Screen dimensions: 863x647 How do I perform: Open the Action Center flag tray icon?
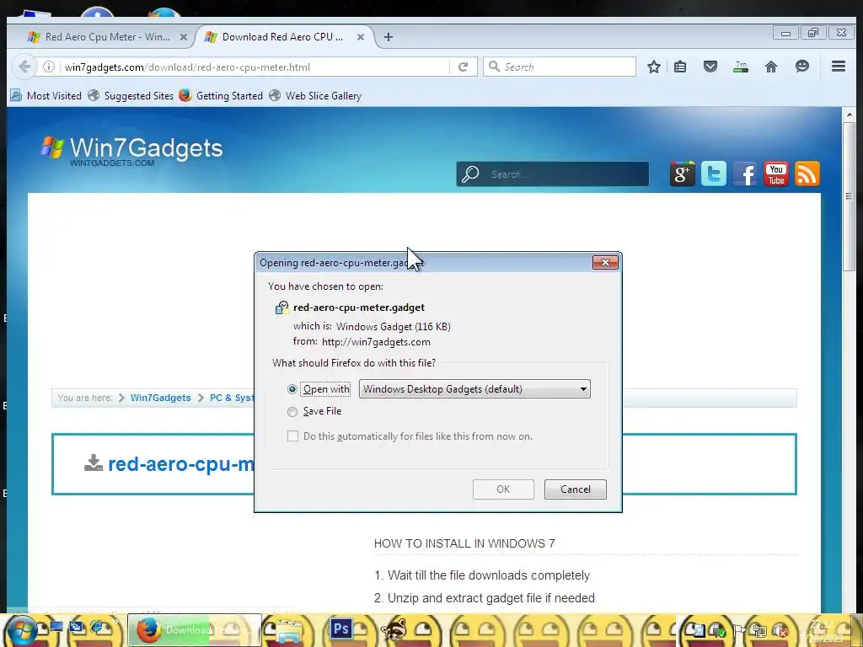738,630
